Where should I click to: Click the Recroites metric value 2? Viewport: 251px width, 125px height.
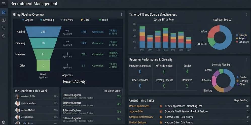187,86
